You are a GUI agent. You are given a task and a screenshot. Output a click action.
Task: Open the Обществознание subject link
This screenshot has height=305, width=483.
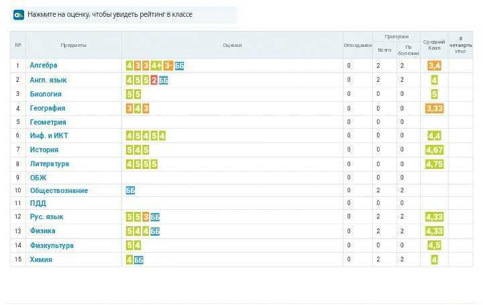59,190
